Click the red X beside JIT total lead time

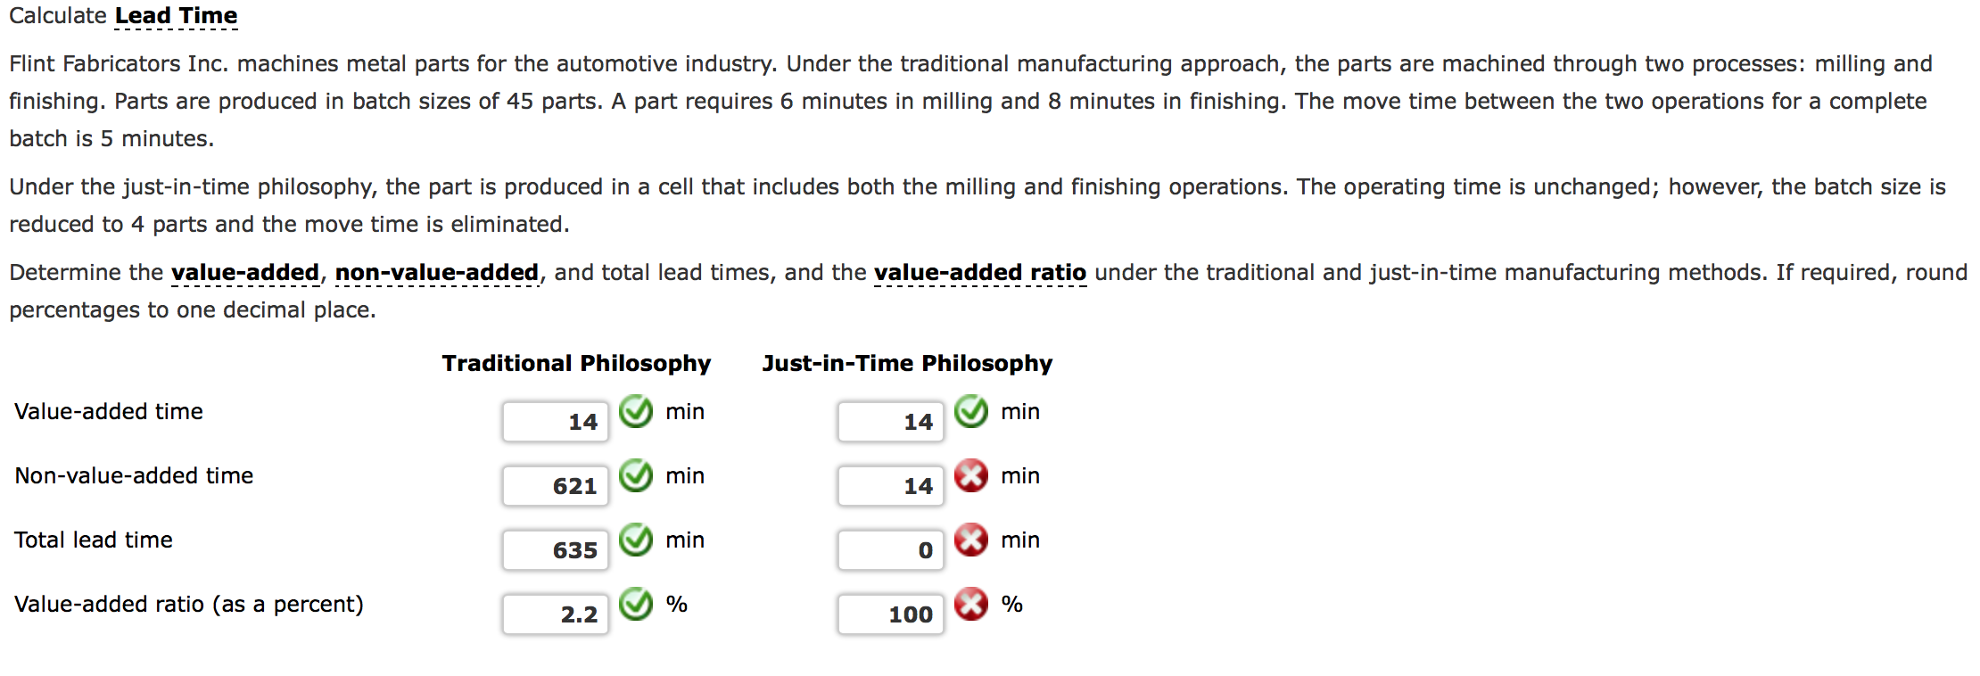(x=970, y=540)
